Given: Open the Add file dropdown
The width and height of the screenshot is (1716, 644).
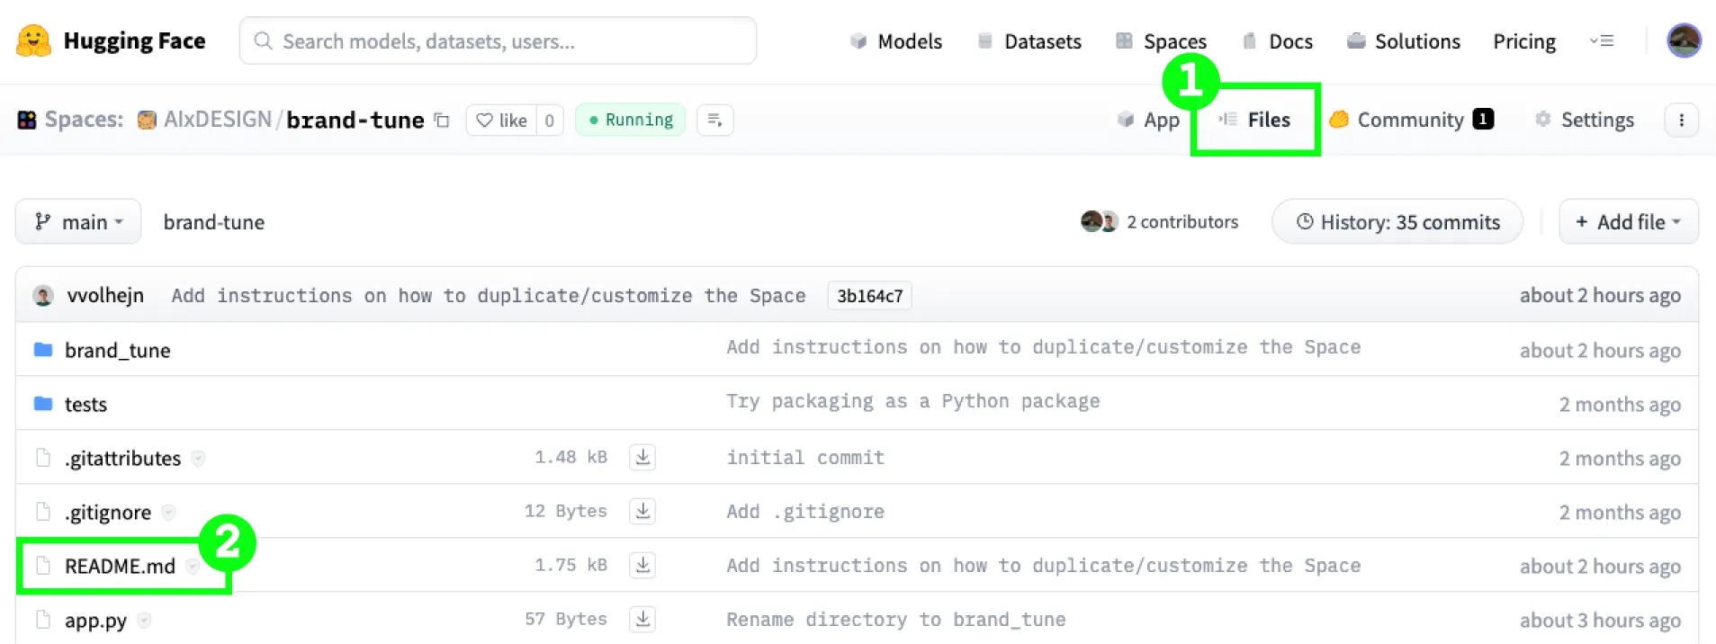Looking at the screenshot, I should pos(1628,221).
